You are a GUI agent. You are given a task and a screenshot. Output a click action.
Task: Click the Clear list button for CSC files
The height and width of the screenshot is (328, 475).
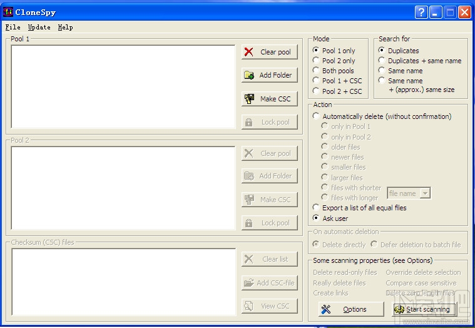[270, 259]
